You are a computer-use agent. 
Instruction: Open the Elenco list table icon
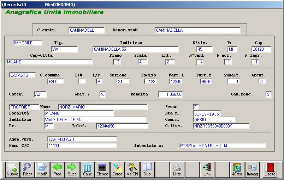pyautogui.click(x=102, y=170)
